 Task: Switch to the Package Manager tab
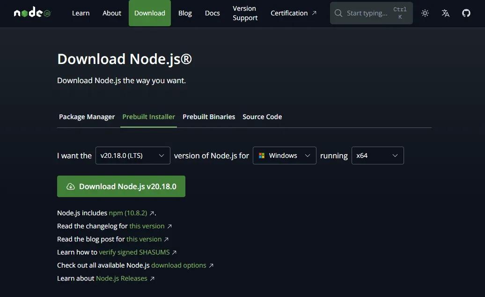tap(87, 117)
